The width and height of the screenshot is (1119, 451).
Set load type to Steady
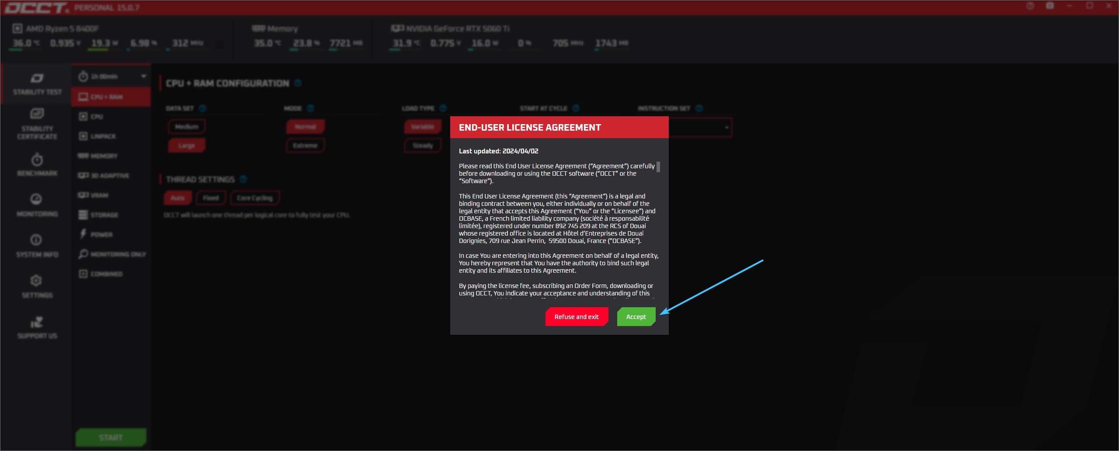coord(423,146)
